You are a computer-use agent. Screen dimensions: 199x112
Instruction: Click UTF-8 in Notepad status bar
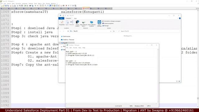(x=149, y=106)
